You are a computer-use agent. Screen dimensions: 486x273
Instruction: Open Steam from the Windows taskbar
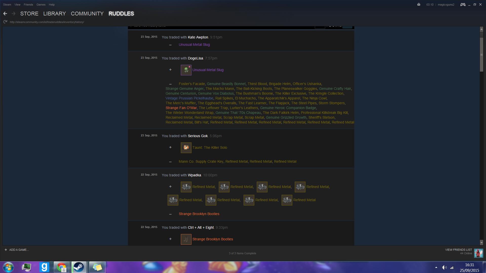click(79, 267)
